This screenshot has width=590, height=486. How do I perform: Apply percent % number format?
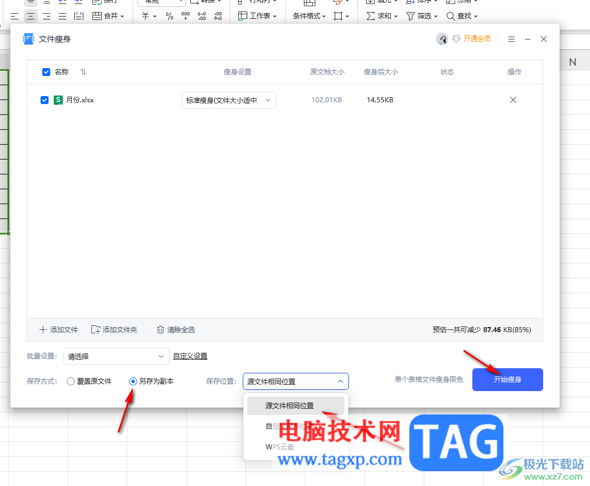pos(170,16)
